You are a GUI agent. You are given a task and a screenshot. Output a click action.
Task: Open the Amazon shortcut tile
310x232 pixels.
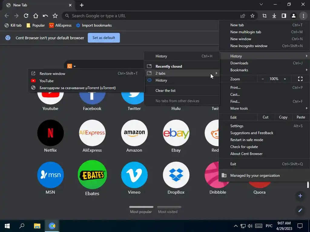(134, 136)
